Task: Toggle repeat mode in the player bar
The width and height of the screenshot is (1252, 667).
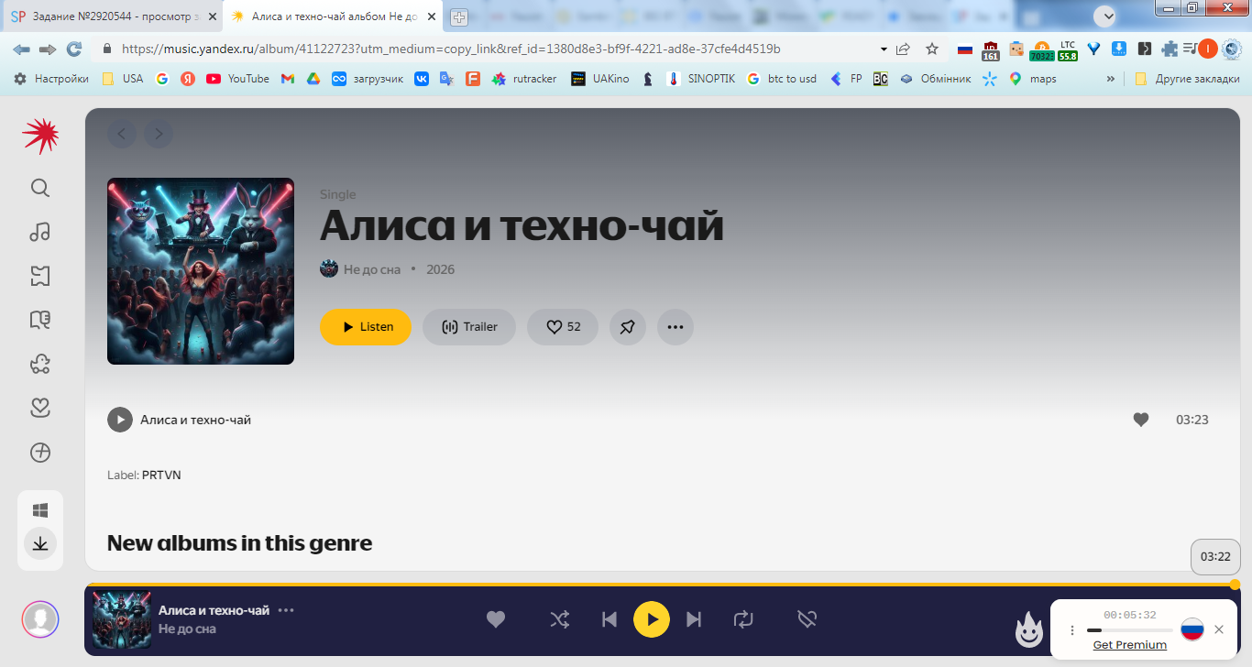Action: pos(743,619)
